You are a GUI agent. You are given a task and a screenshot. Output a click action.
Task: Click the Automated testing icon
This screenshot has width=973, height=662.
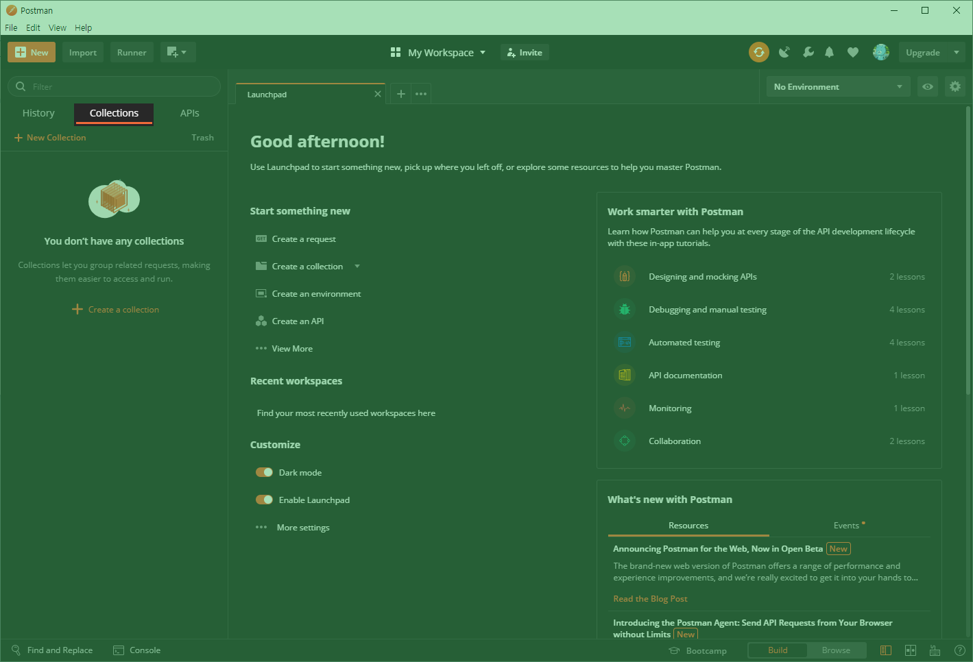click(x=625, y=343)
